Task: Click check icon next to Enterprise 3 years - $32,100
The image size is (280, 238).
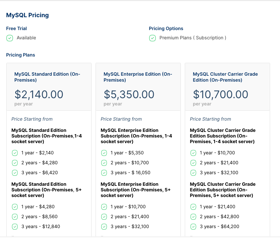Action: tap(104, 226)
